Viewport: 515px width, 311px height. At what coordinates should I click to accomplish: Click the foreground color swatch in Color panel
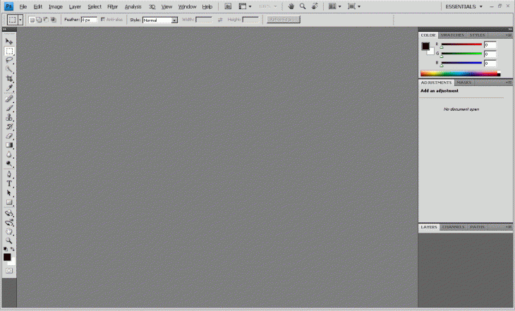click(425, 46)
